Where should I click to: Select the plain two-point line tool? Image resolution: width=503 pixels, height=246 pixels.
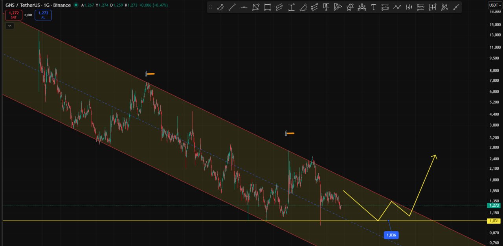click(232, 7)
